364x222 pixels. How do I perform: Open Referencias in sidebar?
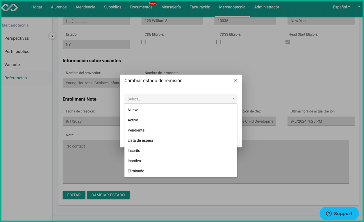[x=16, y=78]
